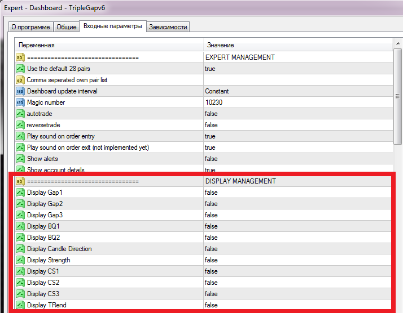Click the string icon for Comma seperated own pair list
The width and height of the screenshot is (403, 313).
[x=20, y=80]
